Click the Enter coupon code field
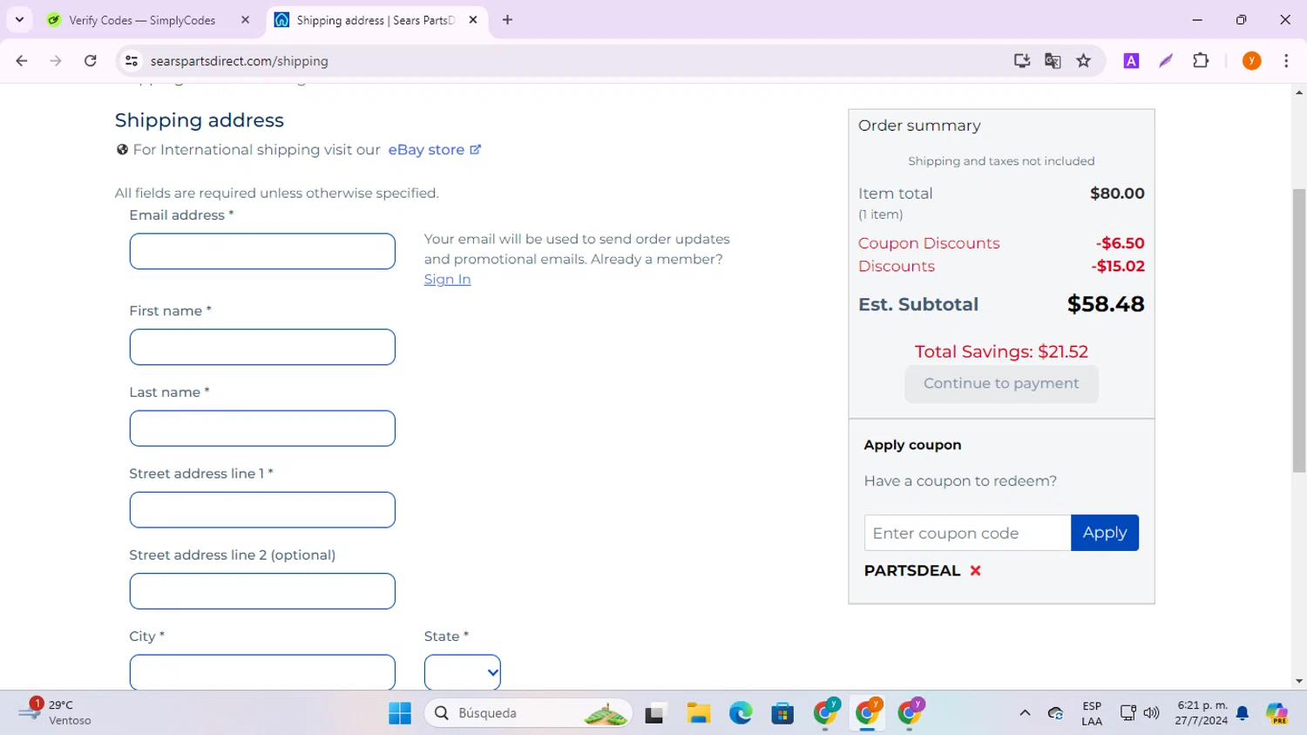The image size is (1307, 735). pos(967,533)
